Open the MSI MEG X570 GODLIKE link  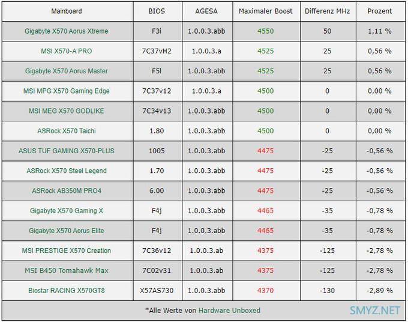click(x=67, y=111)
